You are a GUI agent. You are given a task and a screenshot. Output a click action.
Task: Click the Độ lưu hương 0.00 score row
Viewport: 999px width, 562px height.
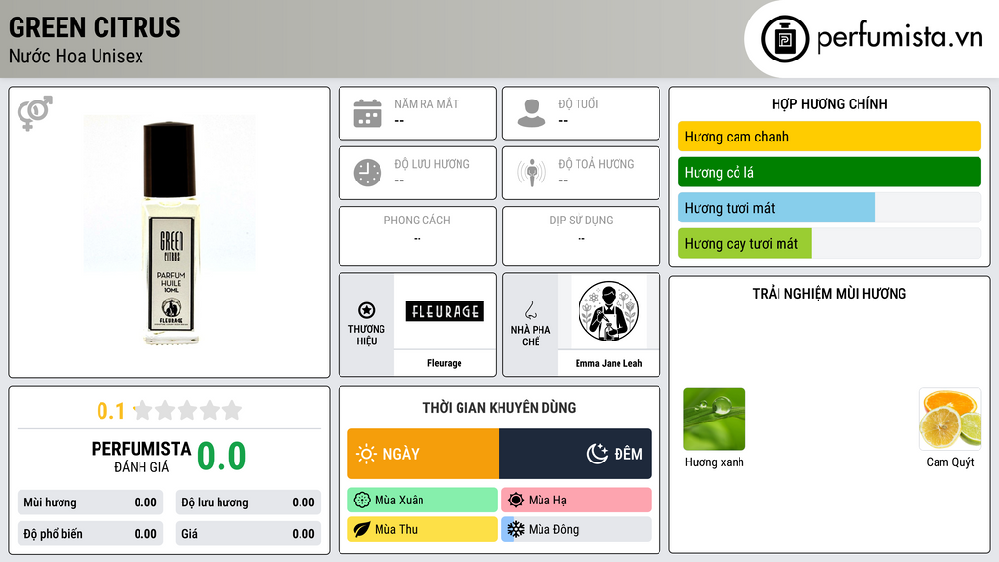(x=248, y=502)
